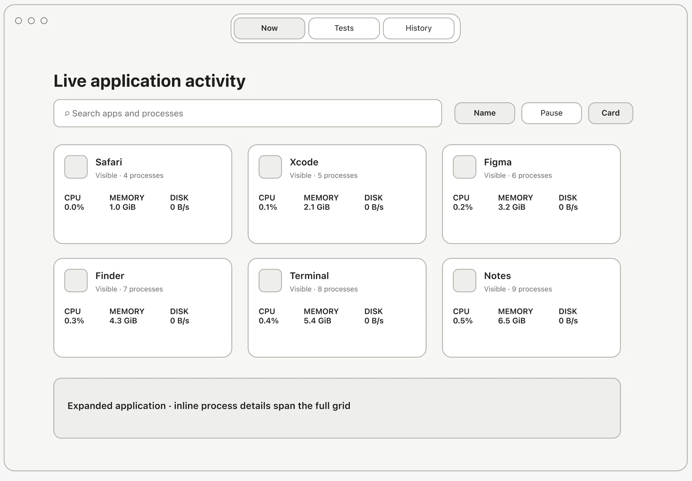
Task: Click Terminal's CPU 0.4% value
Action: (x=268, y=321)
